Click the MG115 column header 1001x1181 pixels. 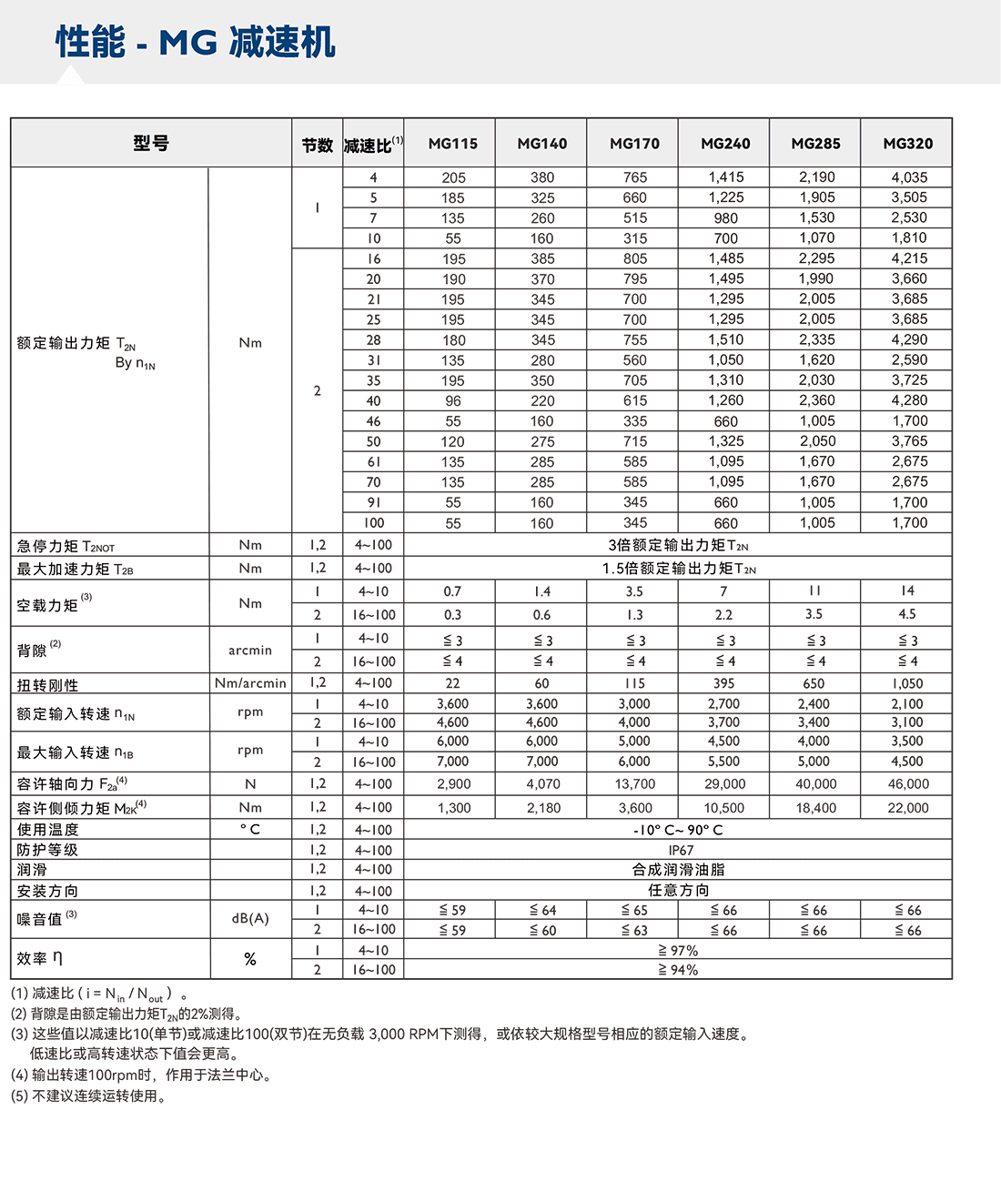pos(451,143)
